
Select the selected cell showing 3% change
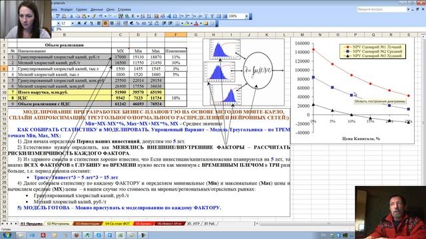pos(176,68)
